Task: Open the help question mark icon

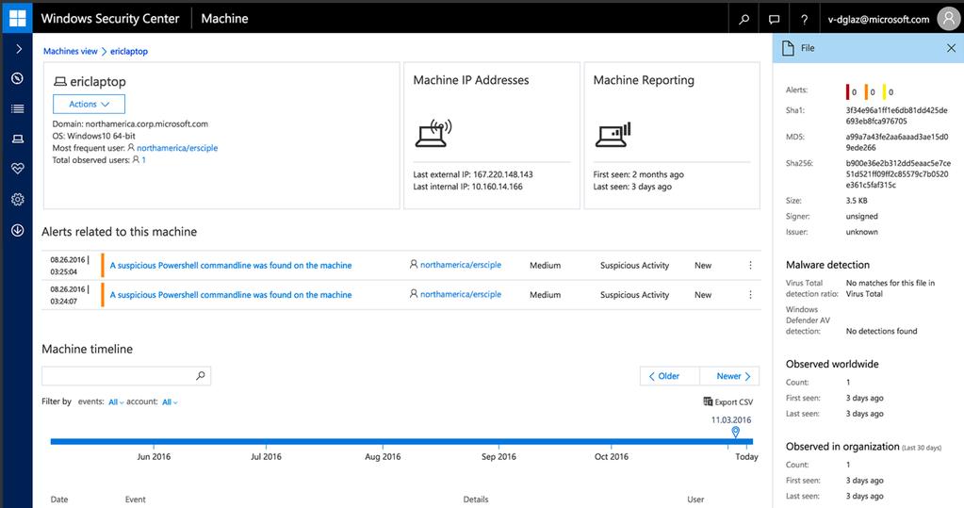Action: [x=804, y=19]
